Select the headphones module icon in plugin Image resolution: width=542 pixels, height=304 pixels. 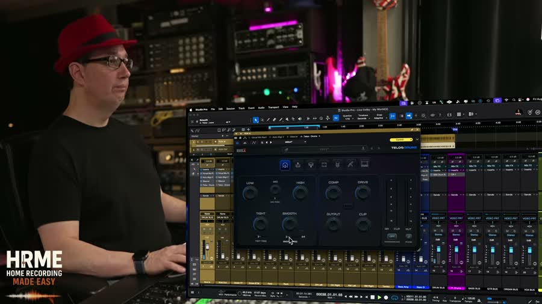285,165
